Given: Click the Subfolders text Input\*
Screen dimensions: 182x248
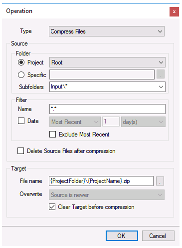Looking at the screenshot, I should pyautogui.click(x=59, y=86).
